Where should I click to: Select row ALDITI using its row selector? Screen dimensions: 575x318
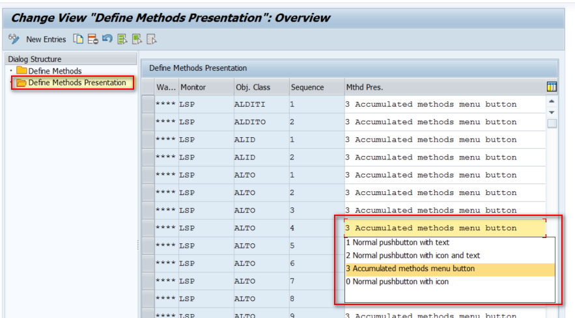148,105
